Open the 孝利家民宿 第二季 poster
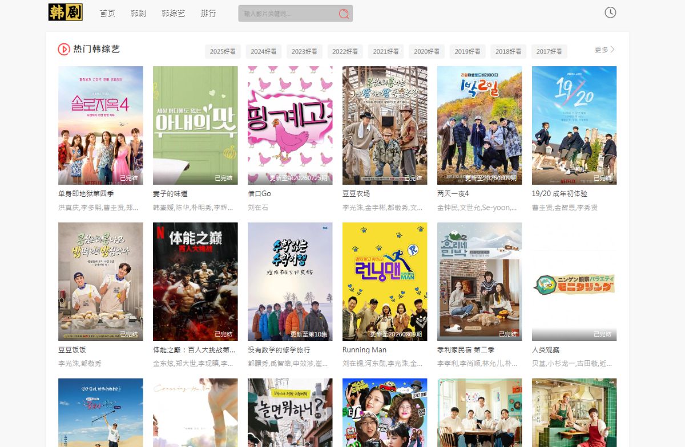The width and height of the screenshot is (685, 447). coord(479,281)
